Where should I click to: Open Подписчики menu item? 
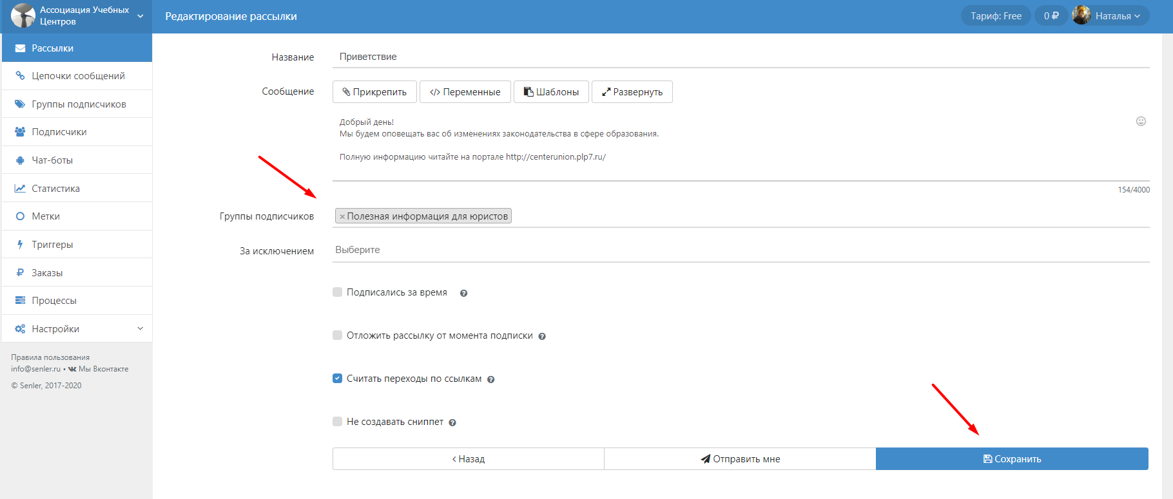[77, 132]
